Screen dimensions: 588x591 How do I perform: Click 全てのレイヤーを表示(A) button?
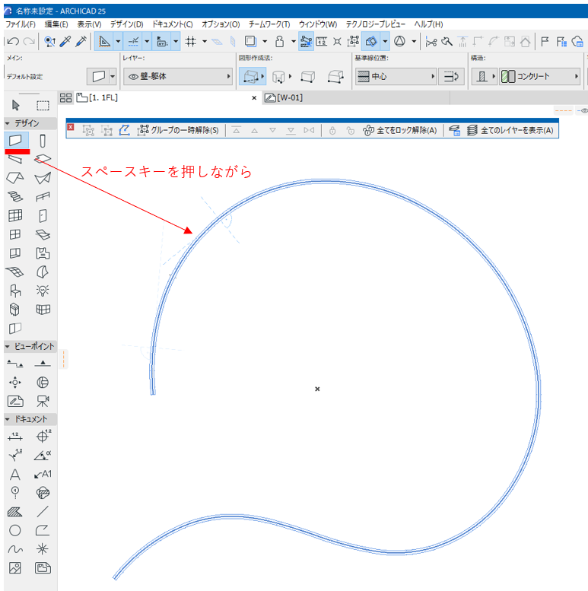(x=510, y=130)
